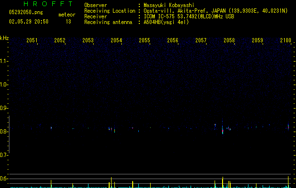Click the date stamp 02.05.29 20:50
The height and width of the screenshot is (188, 296).
point(29,22)
